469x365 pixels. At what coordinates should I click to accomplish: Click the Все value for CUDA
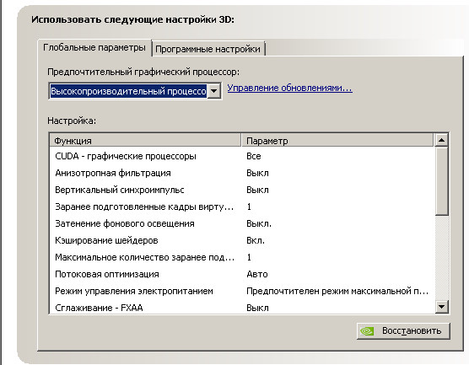click(x=254, y=156)
